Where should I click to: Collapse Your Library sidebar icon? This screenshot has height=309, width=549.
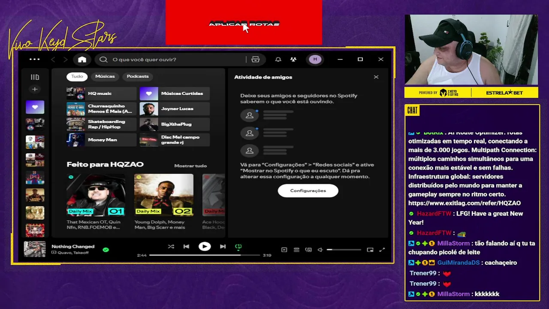35,77
